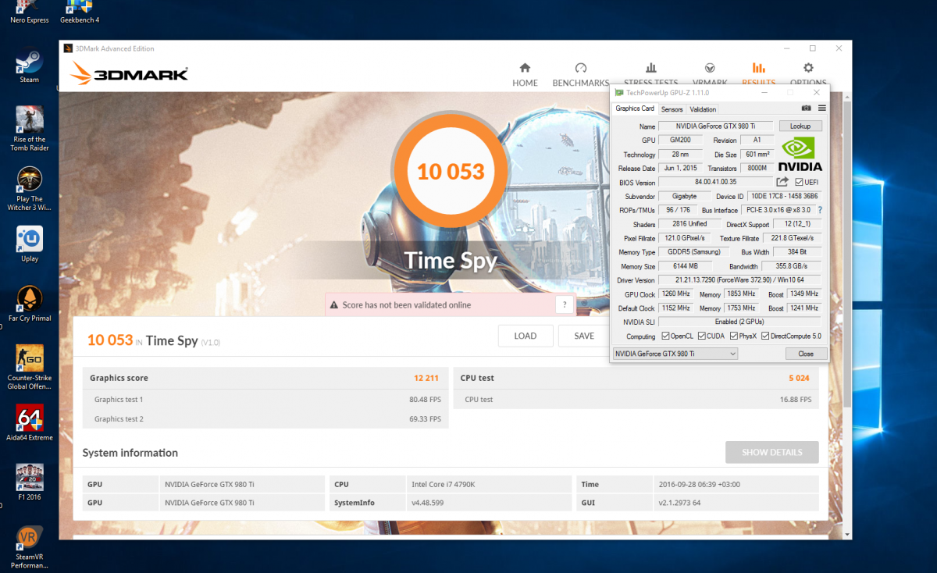Toggle the UEFI checkbox
Screen dimensions: 937x573
(x=800, y=182)
